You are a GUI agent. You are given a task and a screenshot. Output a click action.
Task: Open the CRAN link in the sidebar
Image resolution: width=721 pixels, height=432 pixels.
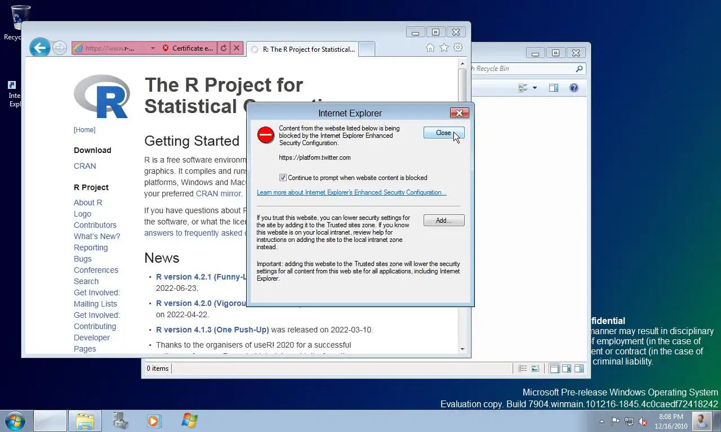pyautogui.click(x=85, y=166)
